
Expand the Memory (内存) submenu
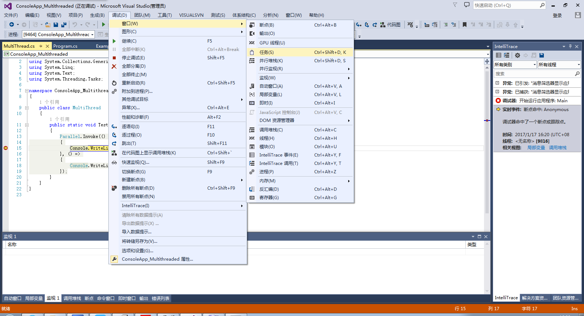300,181
